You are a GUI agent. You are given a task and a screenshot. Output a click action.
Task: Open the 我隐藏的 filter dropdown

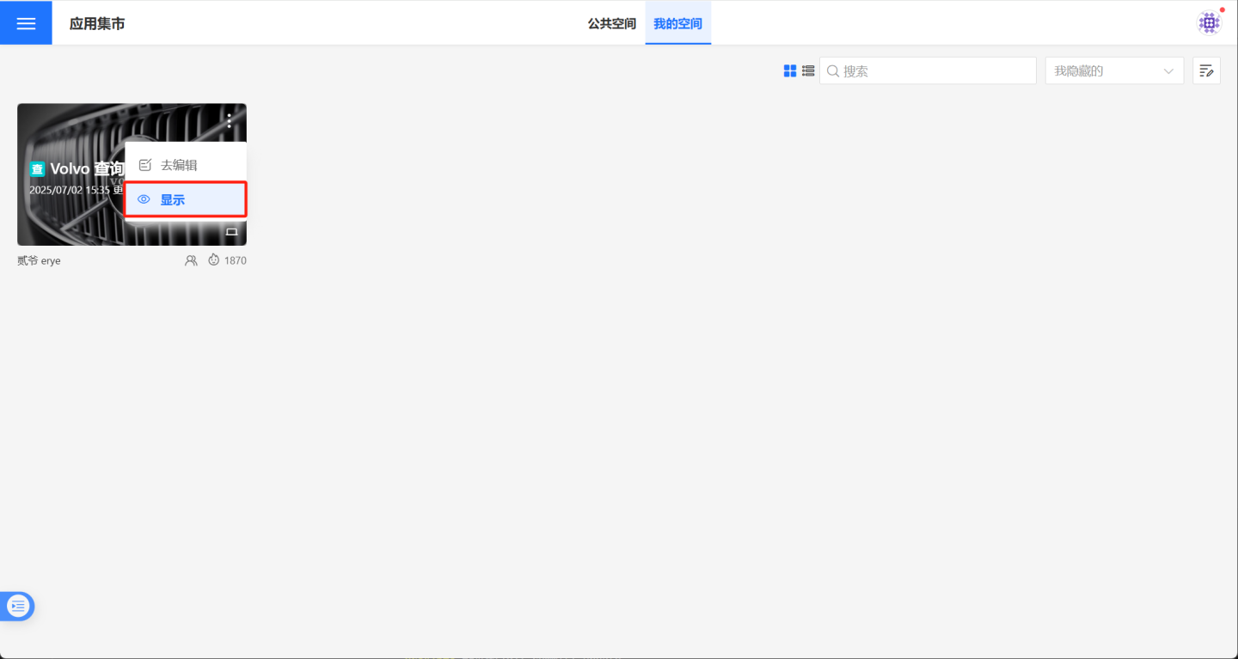pyautogui.click(x=1105, y=71)
